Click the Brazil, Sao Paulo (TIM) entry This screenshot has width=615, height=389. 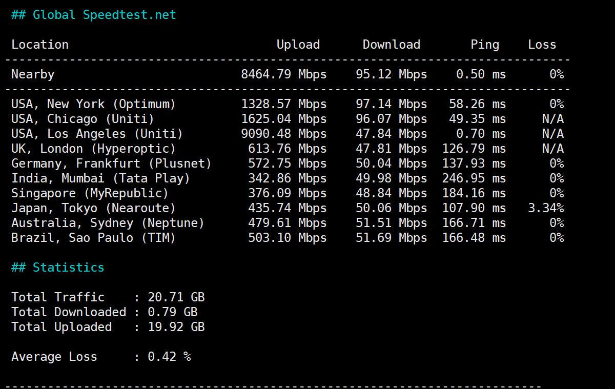click(x=93, y=238)
